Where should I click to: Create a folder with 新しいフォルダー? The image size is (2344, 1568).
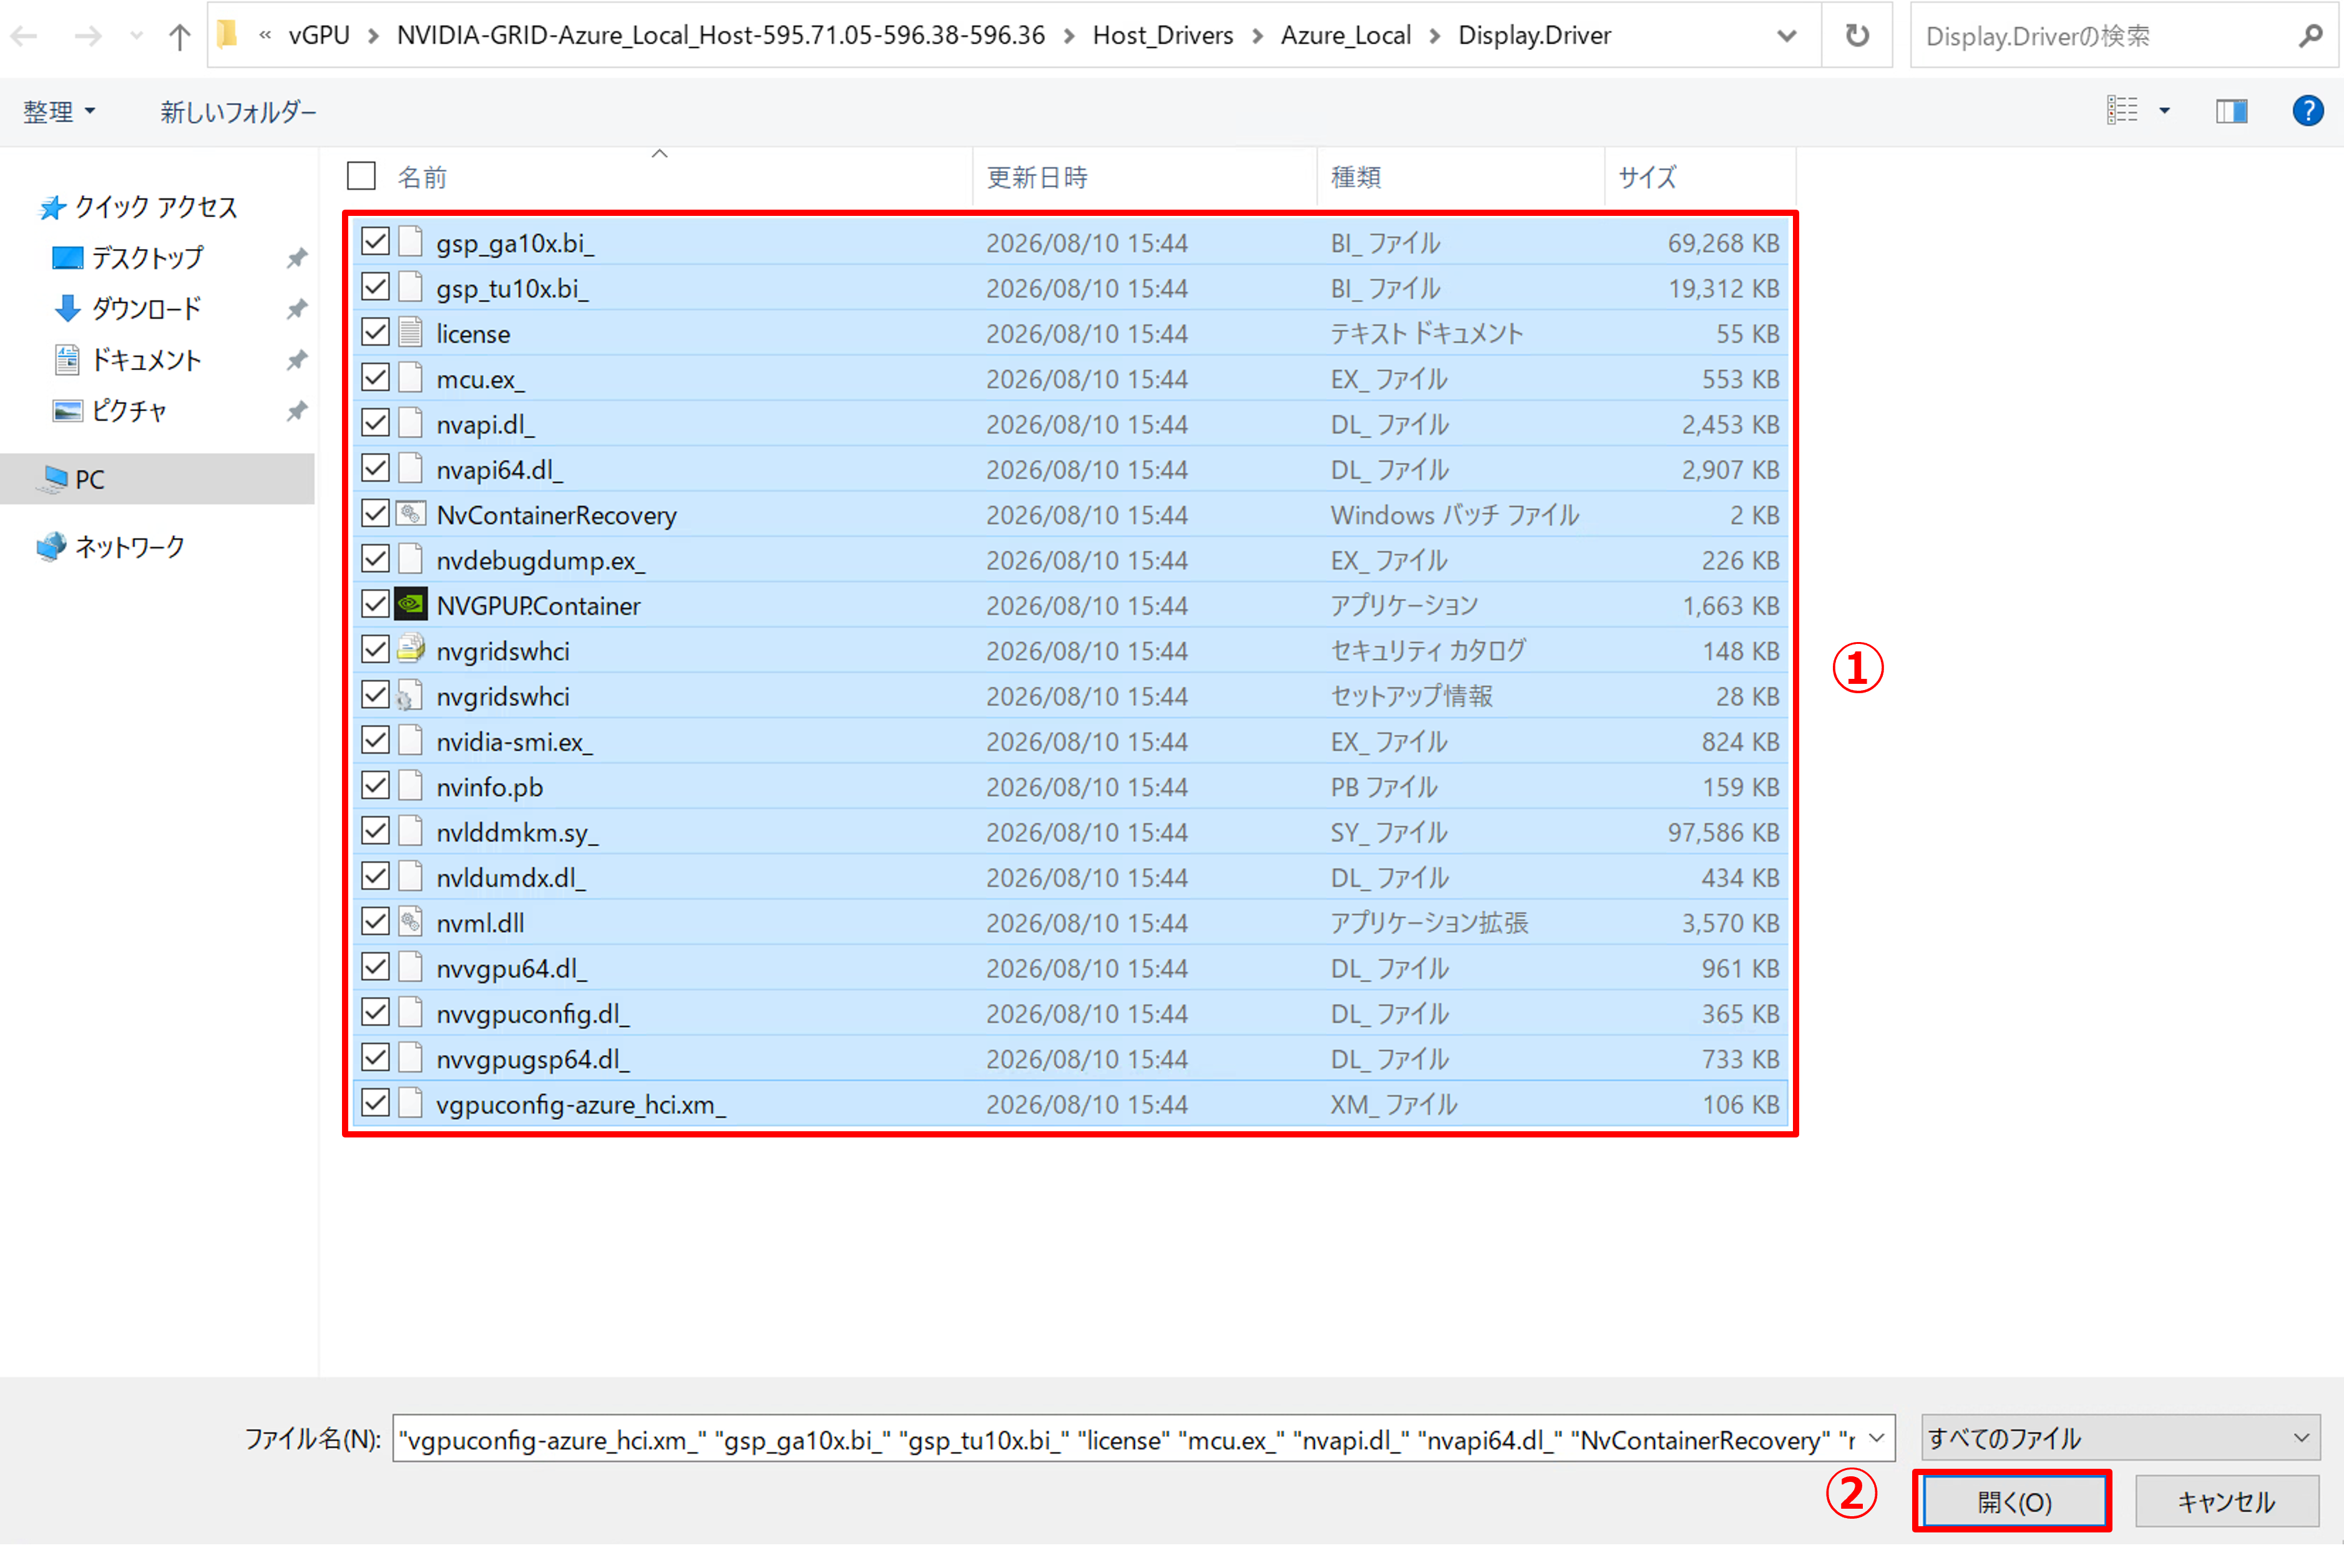click(x=238, y=111)
